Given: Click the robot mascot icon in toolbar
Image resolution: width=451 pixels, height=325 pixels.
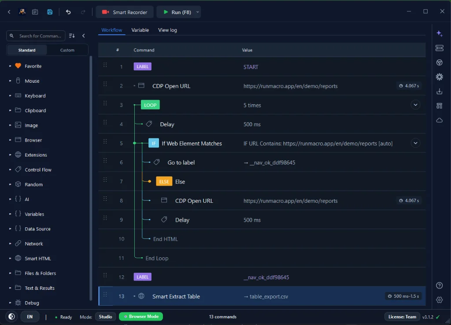Looking at the screenshot, I should point(22,12).
